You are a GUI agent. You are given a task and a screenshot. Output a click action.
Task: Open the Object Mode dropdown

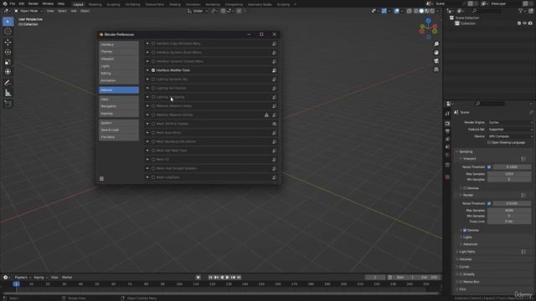[x=28, y=11]
